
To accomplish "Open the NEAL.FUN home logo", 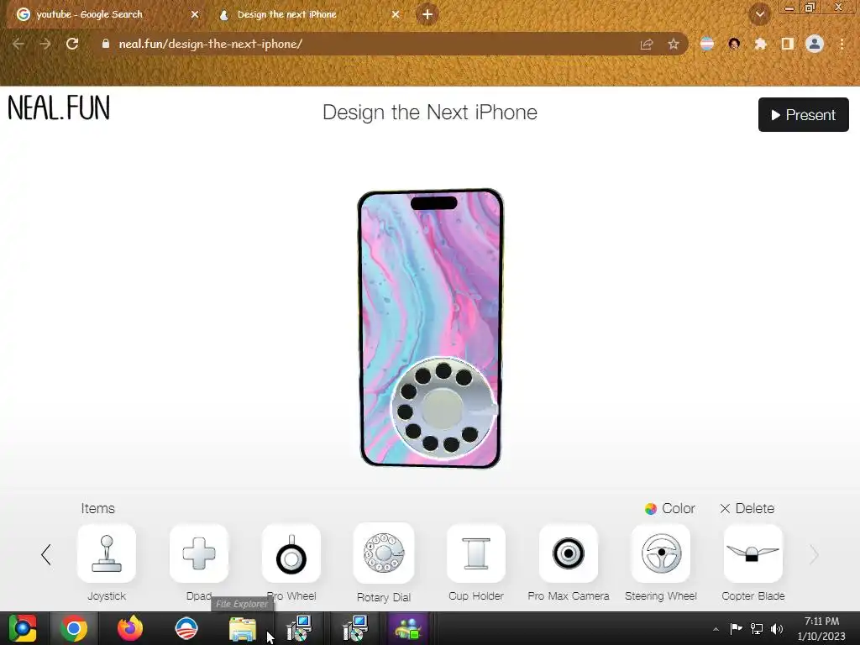I will (x=59, y=107).
